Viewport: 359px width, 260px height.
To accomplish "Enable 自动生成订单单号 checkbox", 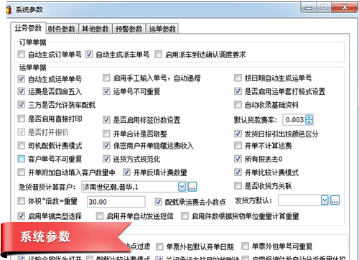I will tap(22, 55).
